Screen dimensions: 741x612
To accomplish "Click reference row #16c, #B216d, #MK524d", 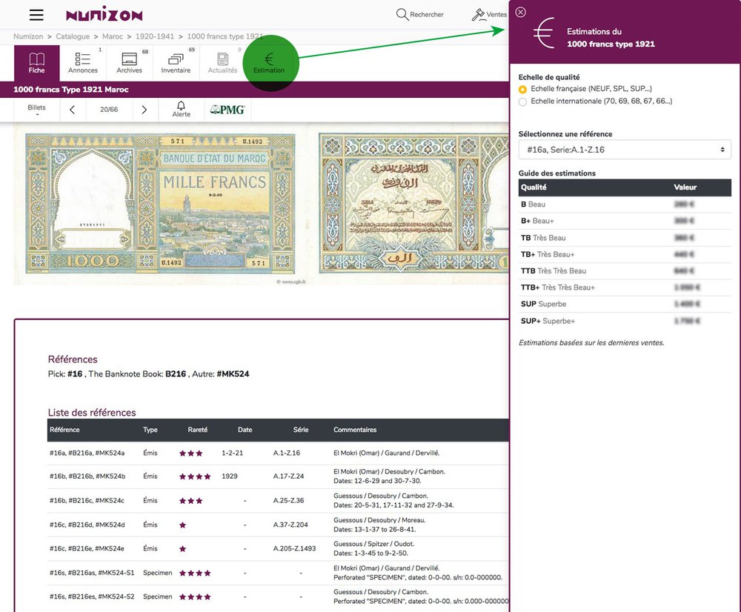I will (279, 525).
